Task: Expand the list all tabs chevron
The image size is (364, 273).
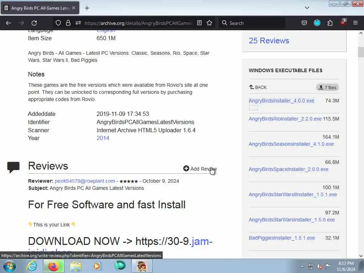Action: point(307,8)
